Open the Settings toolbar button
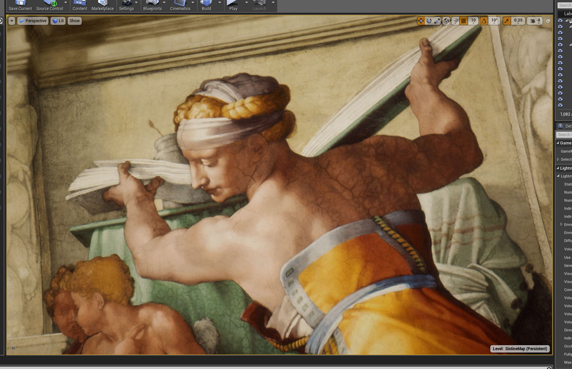This screenshot has width=572, height=369. (x=127, y=6)
